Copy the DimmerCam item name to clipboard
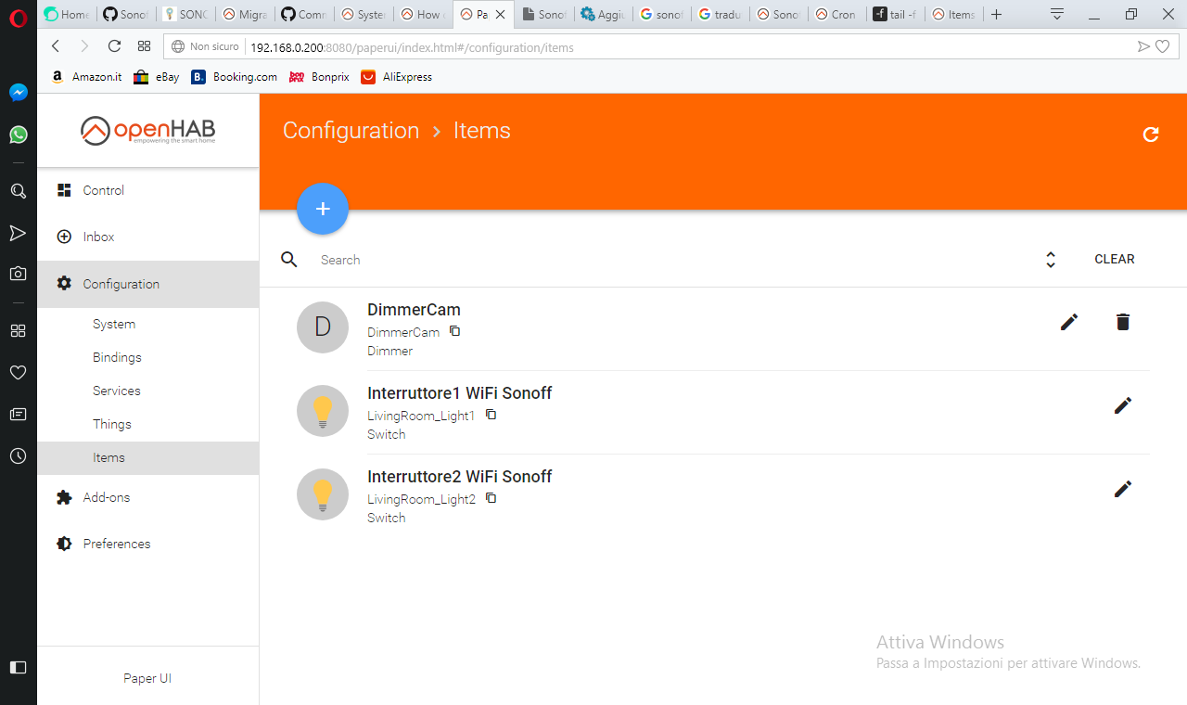 click(x=455, y=331)
